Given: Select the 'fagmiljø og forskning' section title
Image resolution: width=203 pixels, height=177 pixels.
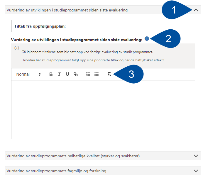Looking at the screenshot, I should 56,171.
